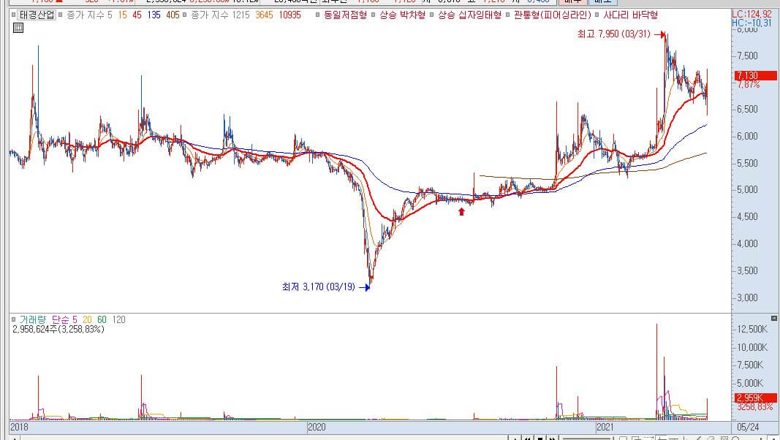Toggle square marker before 동일저점형

tap(319, 15)
